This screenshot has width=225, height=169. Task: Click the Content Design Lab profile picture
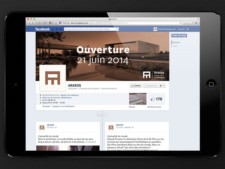click(155, 29)
